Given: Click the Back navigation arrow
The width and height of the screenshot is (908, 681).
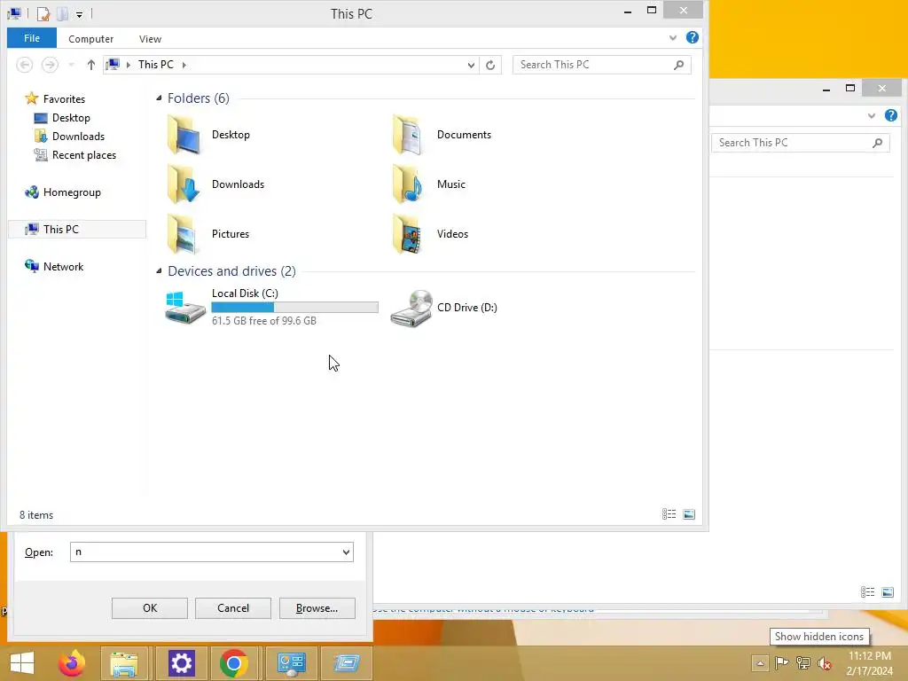Looking at the screenshot, I should (x=24, y=65).
